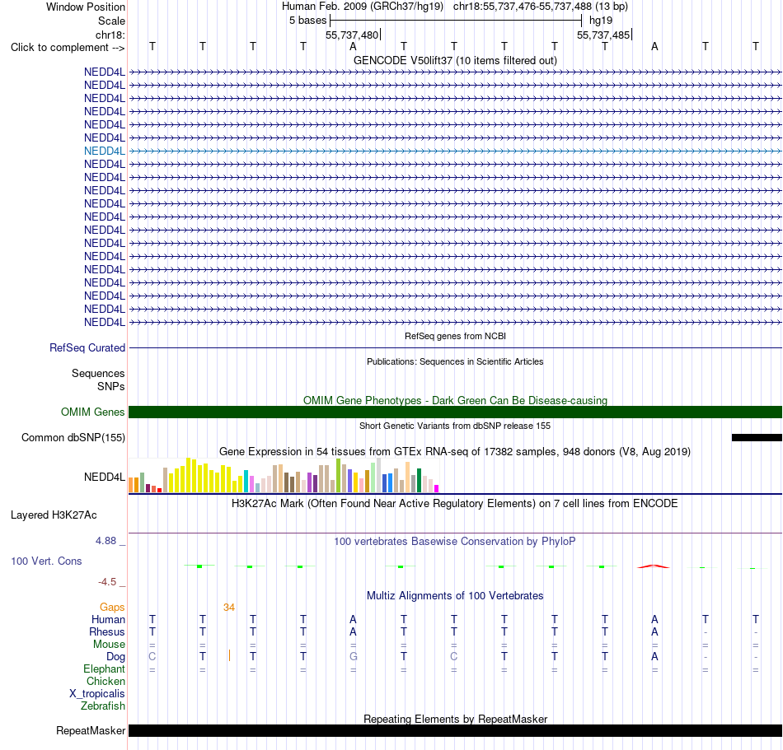Open Short Genetic Variants dbSNP 155 title
This screenshot has width=783, height=750.
pyautogui.click(x=455, y=426)
